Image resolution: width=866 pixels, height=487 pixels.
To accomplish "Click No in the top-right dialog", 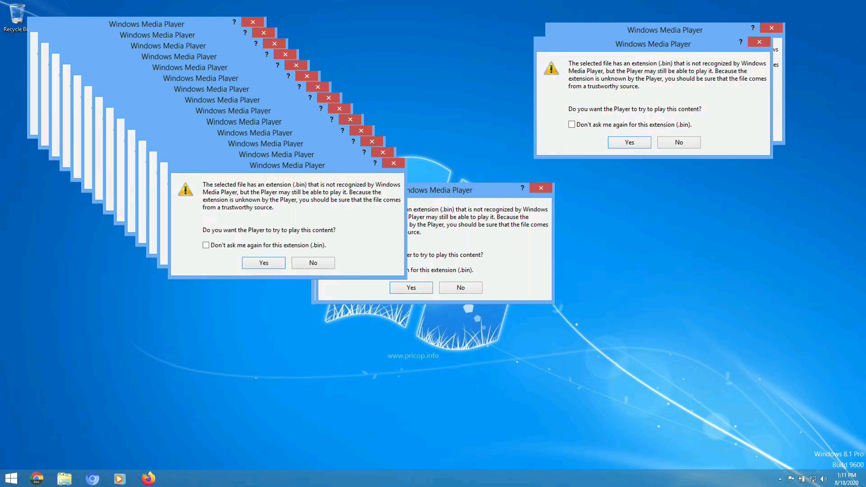I will pyautogui.click(x=679, y=142).
